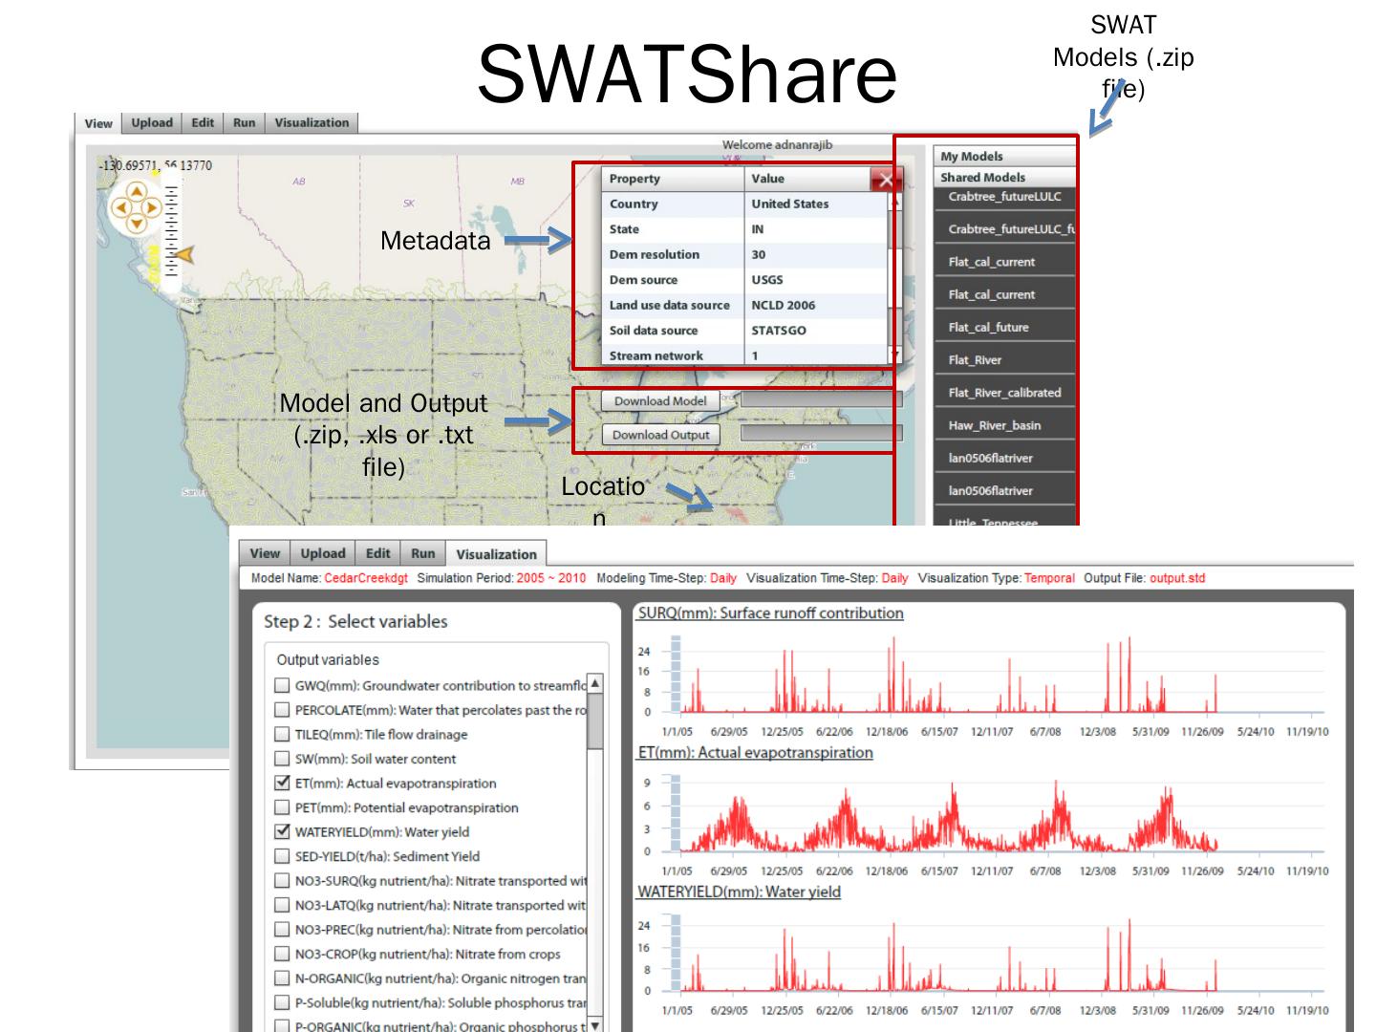This screenshot has width=1376, height=1032.
Task: Uncheck the WATERYIELD water yield variable
Action: (282, 831)
